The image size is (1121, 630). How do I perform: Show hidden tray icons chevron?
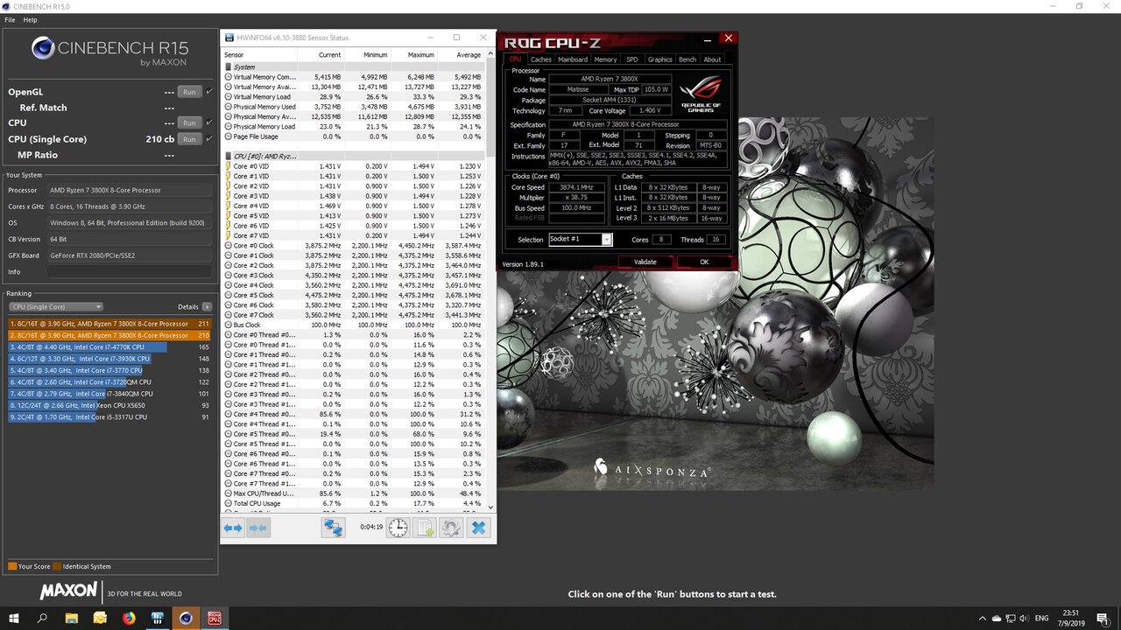(983, 618)
